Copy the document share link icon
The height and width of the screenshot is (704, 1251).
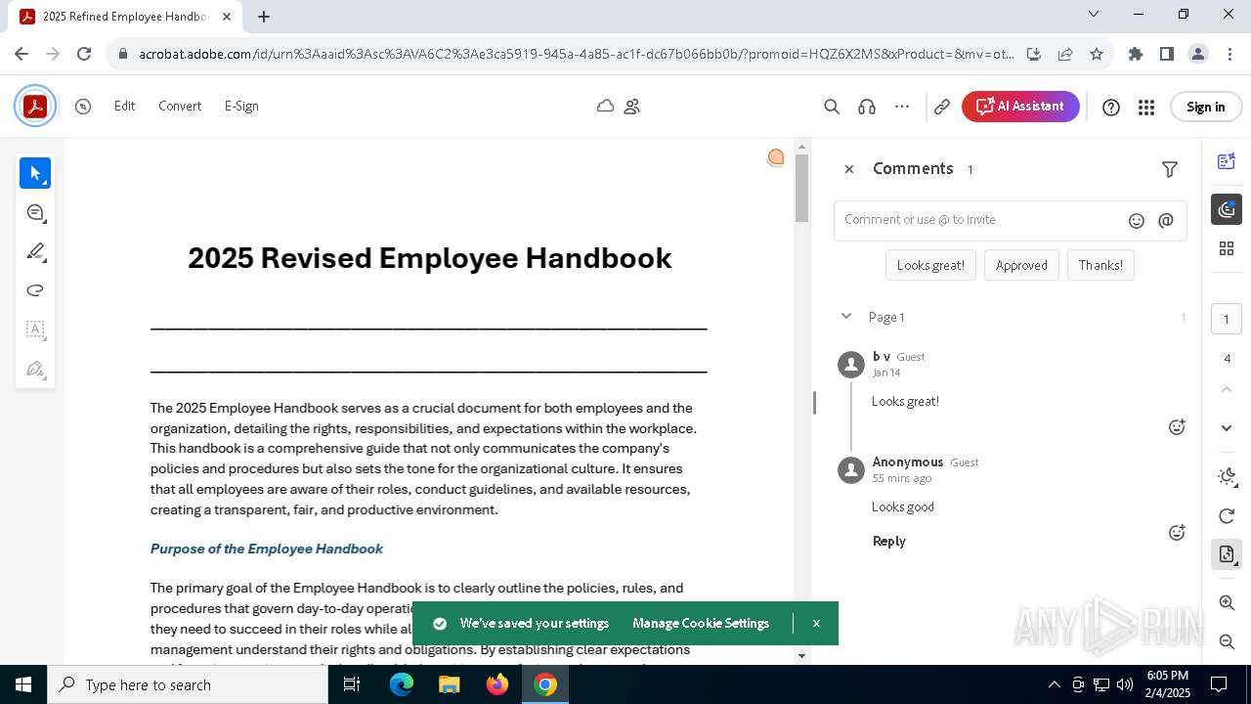942,107
